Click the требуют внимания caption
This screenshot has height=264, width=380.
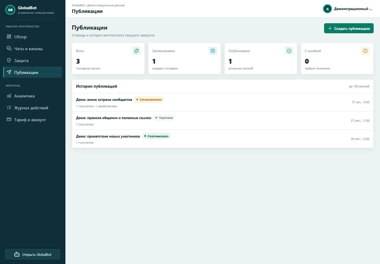coord(317,68)
